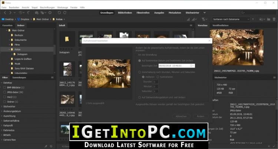Open the recent folders icon dropdown
The image size is (278, 149).
(x=262, y=19)
